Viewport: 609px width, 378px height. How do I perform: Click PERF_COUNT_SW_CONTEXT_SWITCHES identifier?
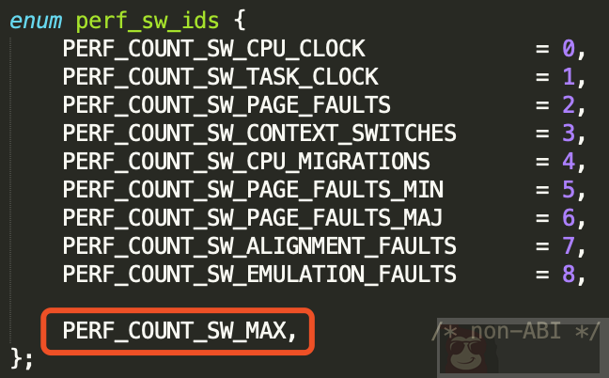click(x=259, y=134)
